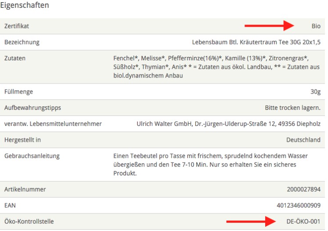
Task: Click the Ulrich Walter GmbH address
Action: pos(228,124)
